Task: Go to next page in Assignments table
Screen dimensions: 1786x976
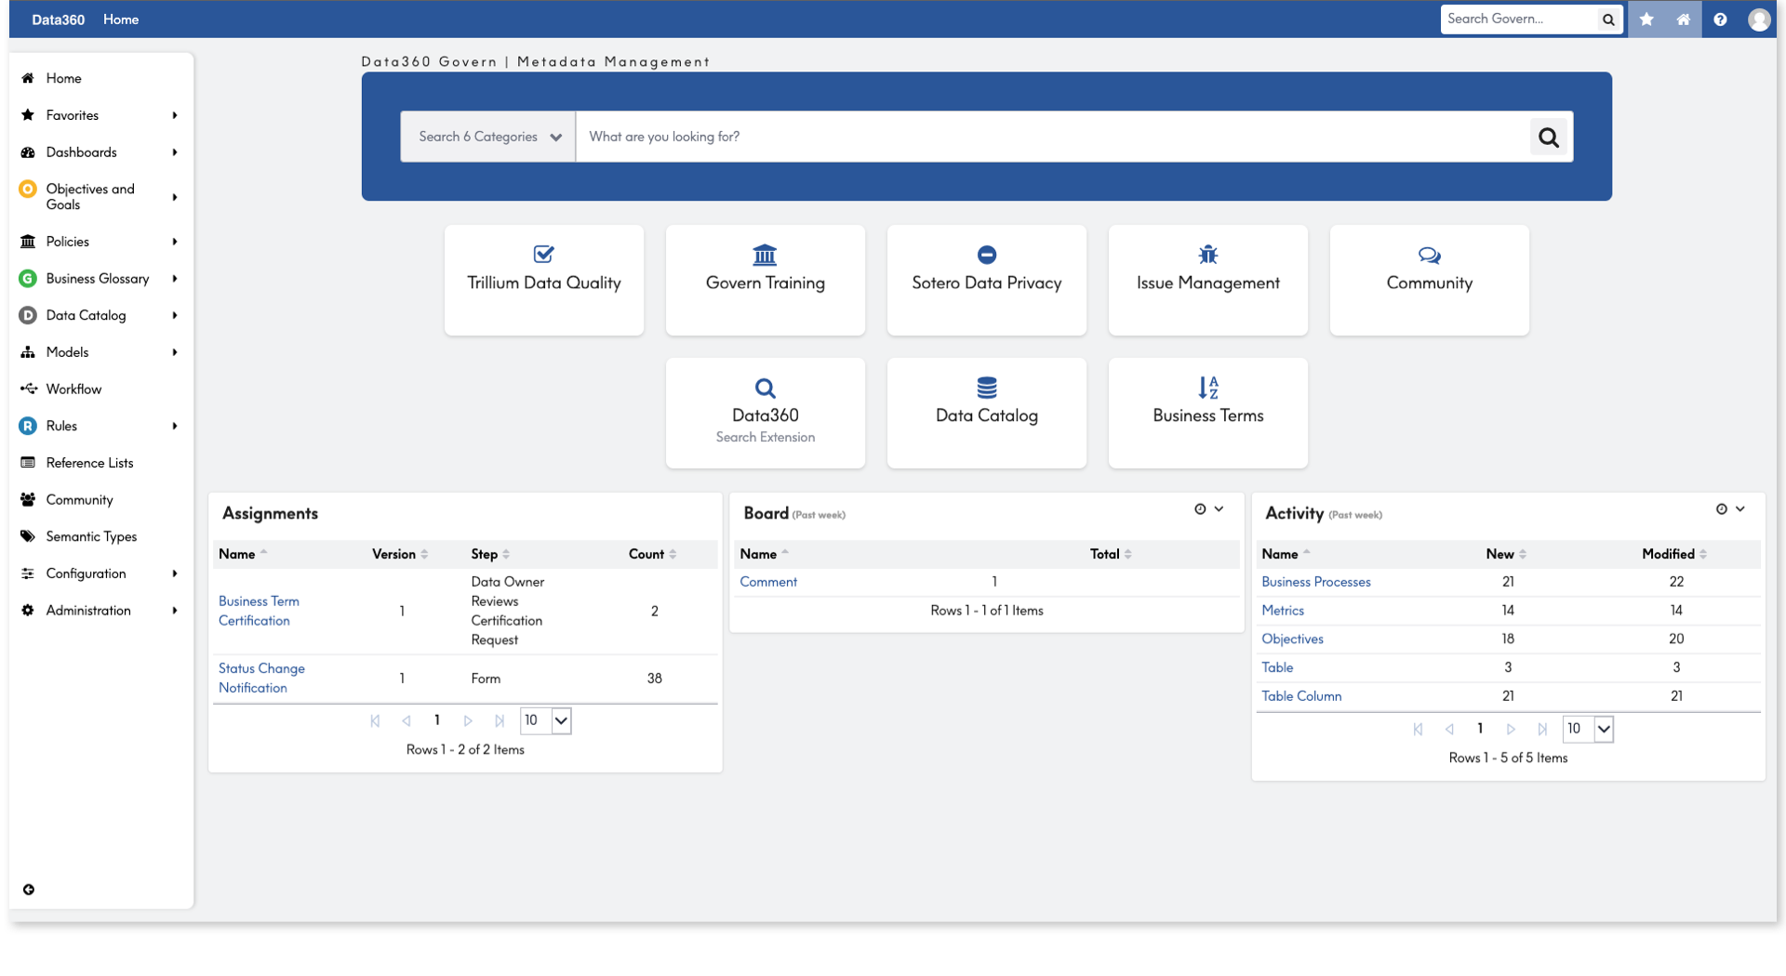Action: 468,720
